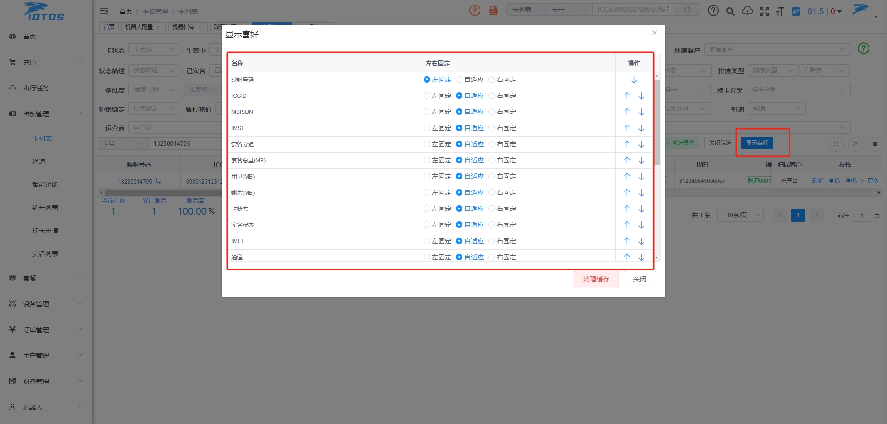
Task: Move 用量(MB) row up
Action: coord(627,176)
